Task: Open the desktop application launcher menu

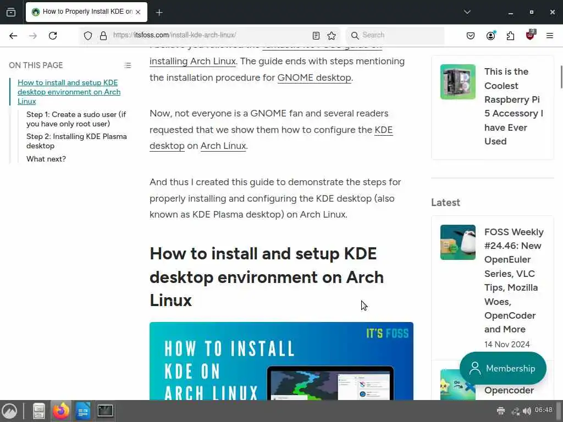Action: click(x=10, y=411)
